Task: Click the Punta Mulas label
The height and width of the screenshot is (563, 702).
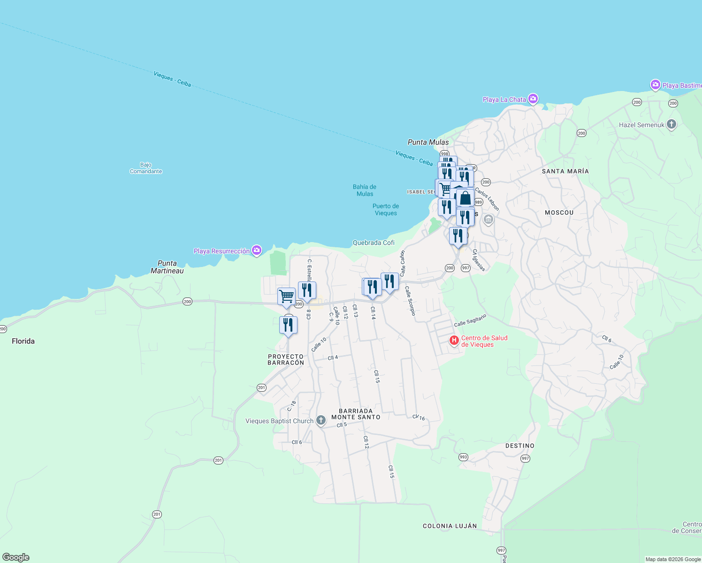Action: pos(428,142)
